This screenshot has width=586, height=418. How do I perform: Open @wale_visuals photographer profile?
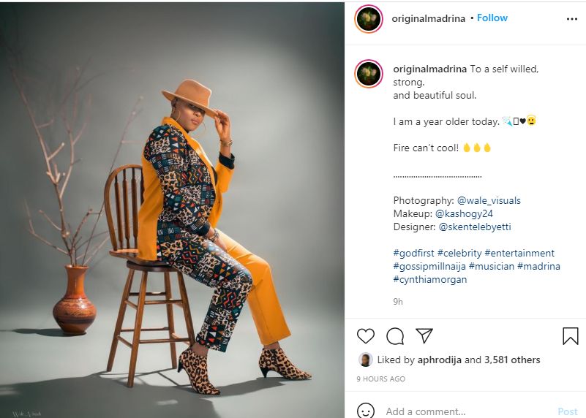click(x=489, y=200)
